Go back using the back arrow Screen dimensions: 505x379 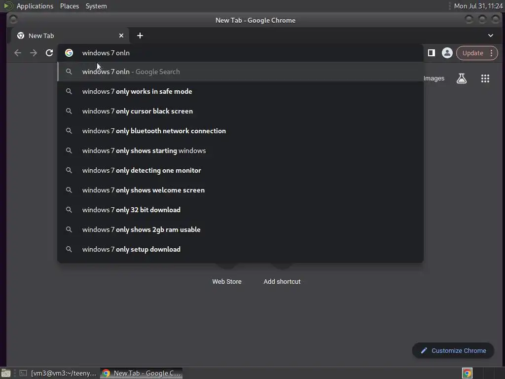(18, 53)
